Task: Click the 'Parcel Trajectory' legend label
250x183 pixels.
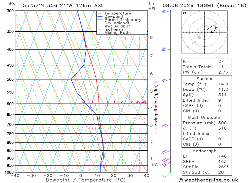Action: click(x=123, y=20)
